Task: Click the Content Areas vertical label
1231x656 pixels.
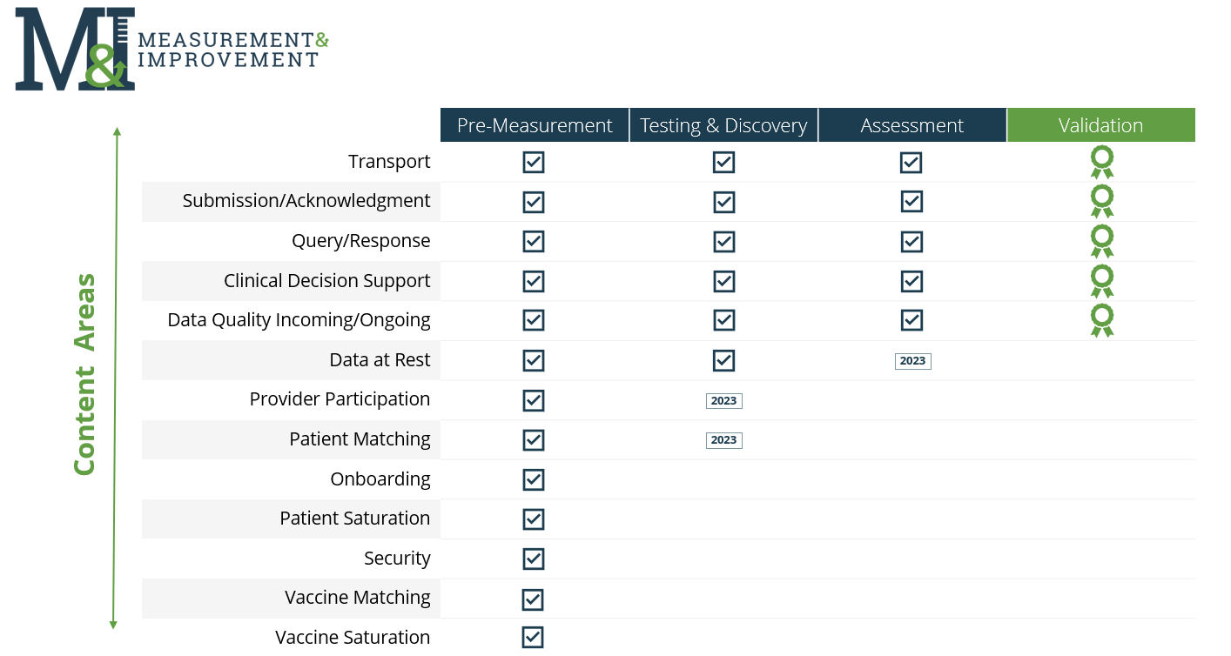Action: pyautogui.click(x=84, y=375)
